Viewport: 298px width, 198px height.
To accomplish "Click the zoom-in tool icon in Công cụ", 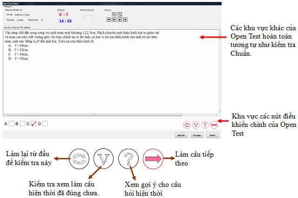I will pos(114,14).
